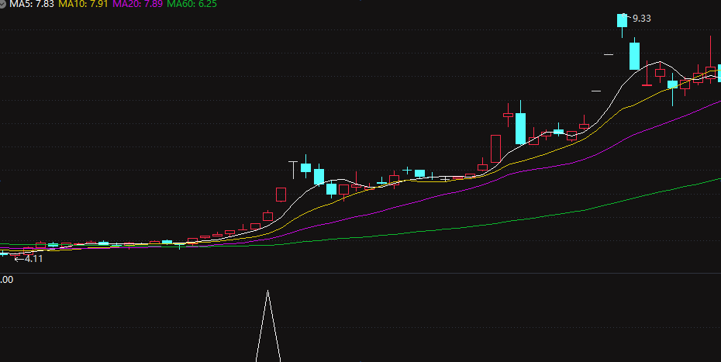This screenshot has width=721, height=362.
Task: Click the 4.11 lowest price marker
Action: (33, 259)
